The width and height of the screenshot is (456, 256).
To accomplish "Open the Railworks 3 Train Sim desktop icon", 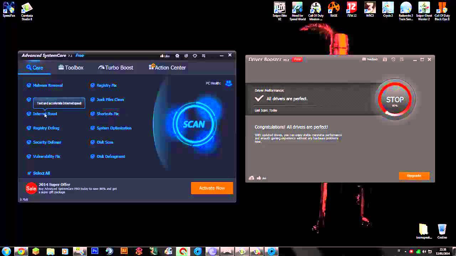I will pos(406,11).
